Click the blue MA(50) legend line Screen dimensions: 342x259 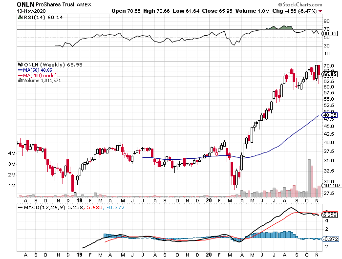coord(20,70)
